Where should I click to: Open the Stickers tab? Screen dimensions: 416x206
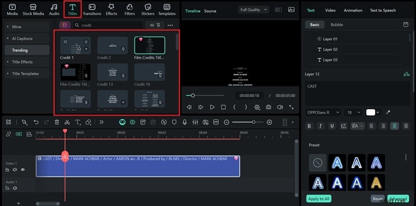tap(148, 9)
